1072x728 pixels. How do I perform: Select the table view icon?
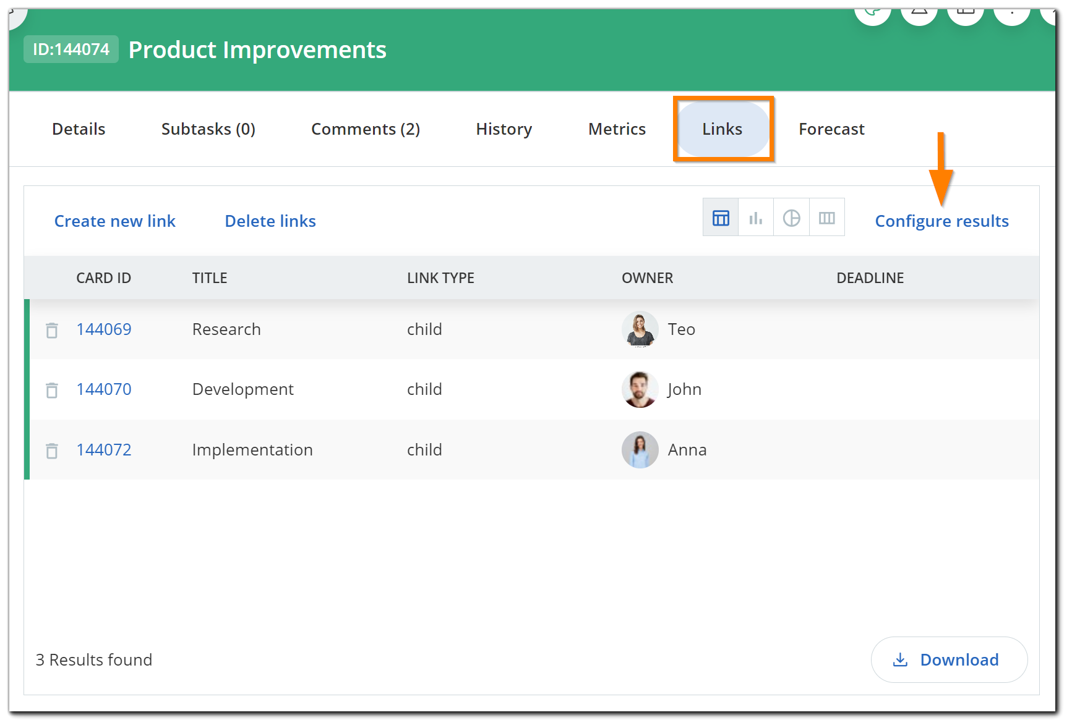click(721, 218)
